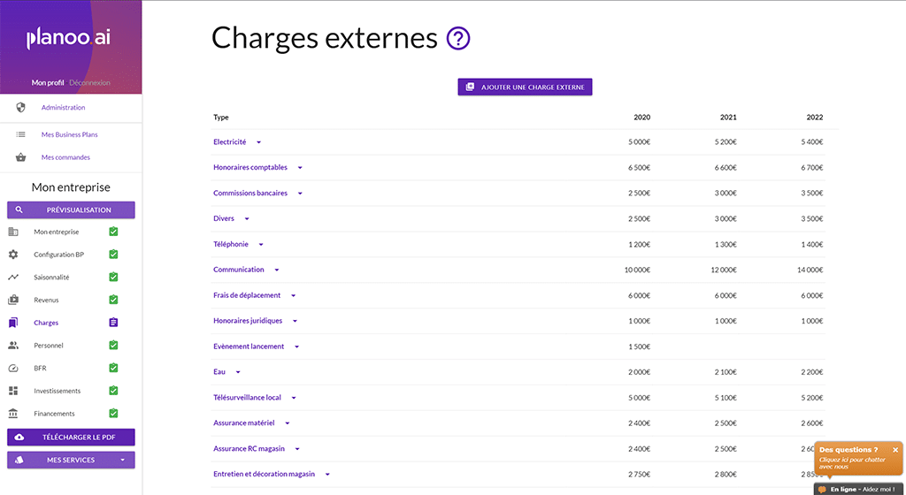The width and height of the screenshot is (906, 495).
Task: Click the Investissements grid icon
Action: point(13,391)
